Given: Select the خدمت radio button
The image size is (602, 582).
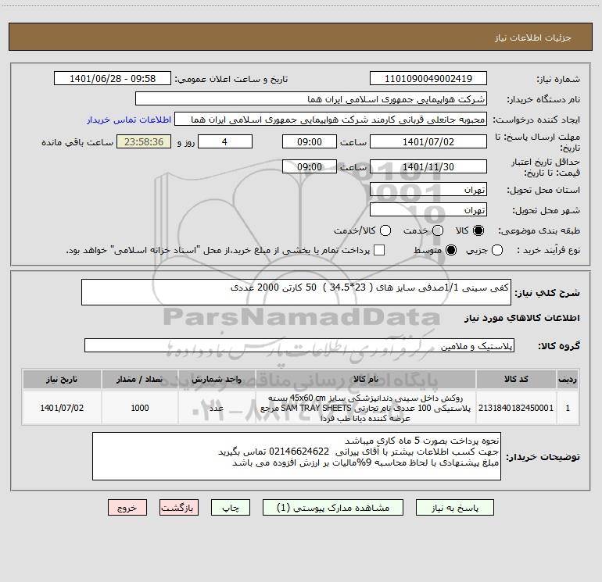Looking at the screenshot, I should tap(438, 230).
